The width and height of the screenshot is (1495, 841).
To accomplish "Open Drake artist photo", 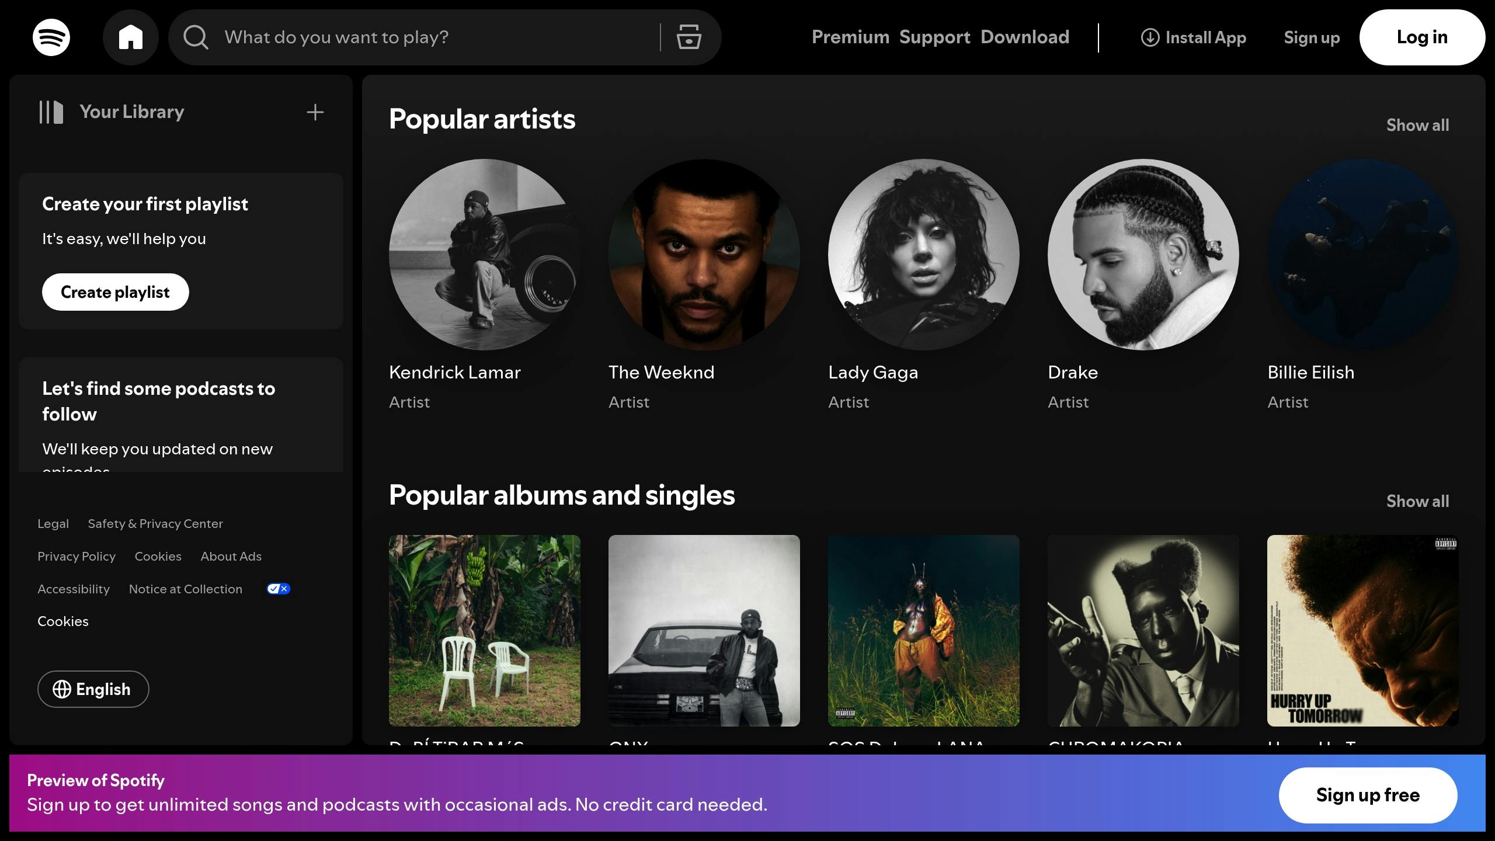I will [x=1143, y=255].
